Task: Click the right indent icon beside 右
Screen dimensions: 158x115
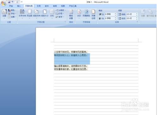Action: [x=100, y=18]
